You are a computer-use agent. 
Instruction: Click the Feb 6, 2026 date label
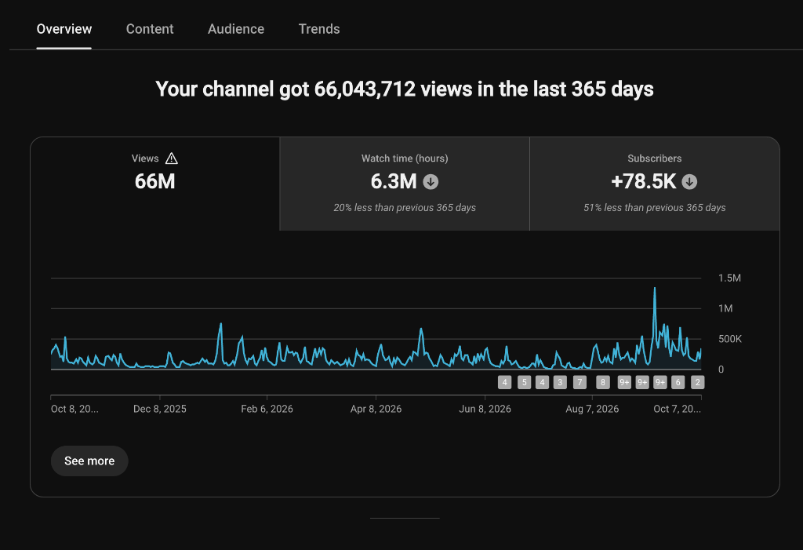pyautogui.click(x=267, y=409)
